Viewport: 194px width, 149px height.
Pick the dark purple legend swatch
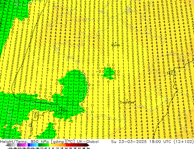pos(18,145)
